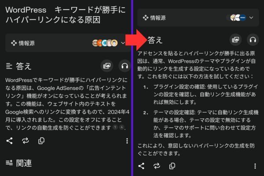Share the left answer
264x176 pixels.
click(x=9, y=141)
